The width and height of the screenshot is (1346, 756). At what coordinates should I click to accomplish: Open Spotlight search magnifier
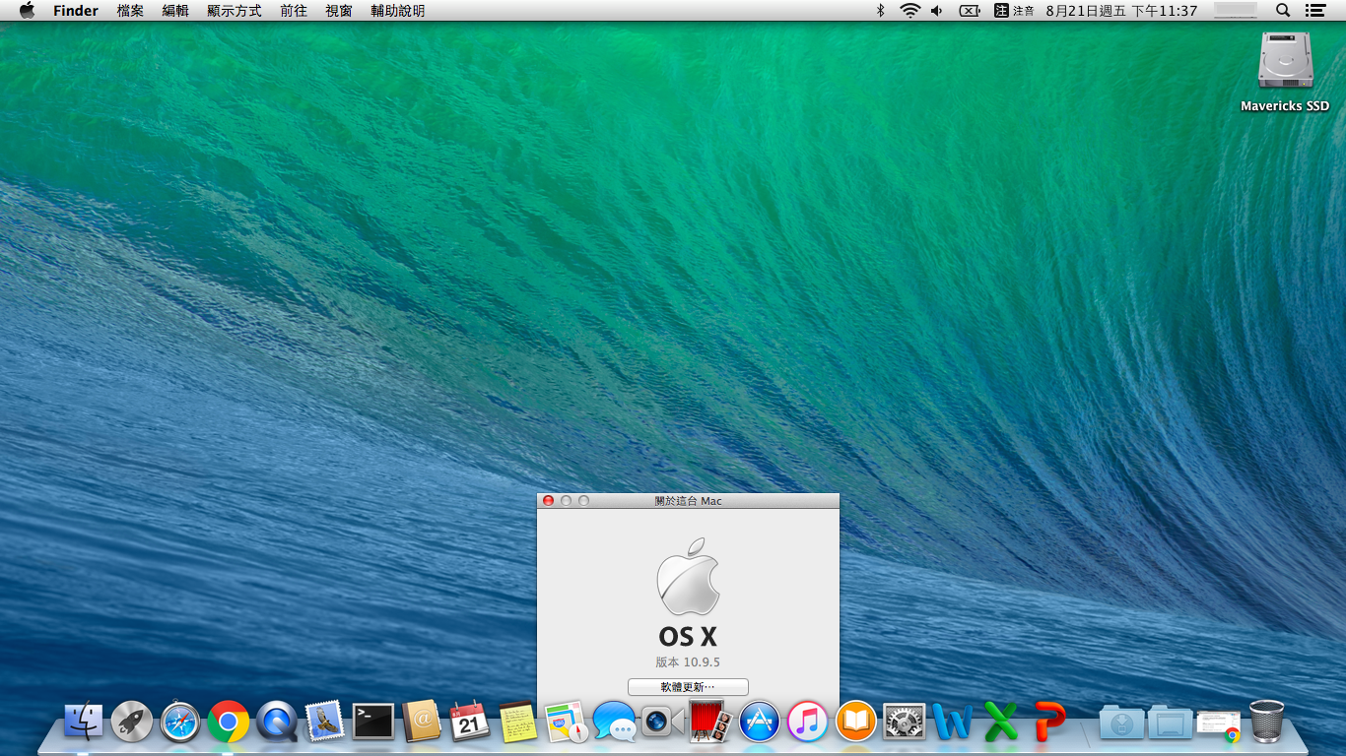(x=1283, y=11)
